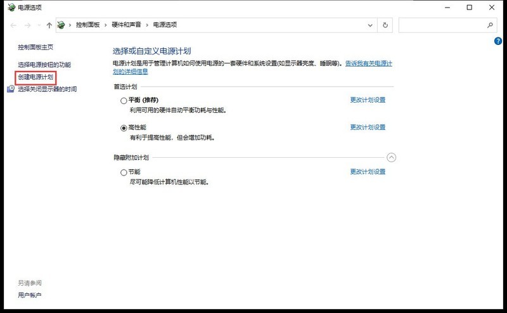Select the 节能 power plan

tap(124, 173)
